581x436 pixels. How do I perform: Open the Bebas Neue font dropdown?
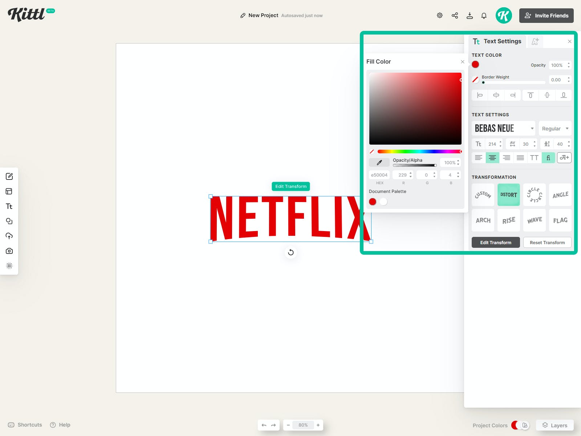coord(503,128)
